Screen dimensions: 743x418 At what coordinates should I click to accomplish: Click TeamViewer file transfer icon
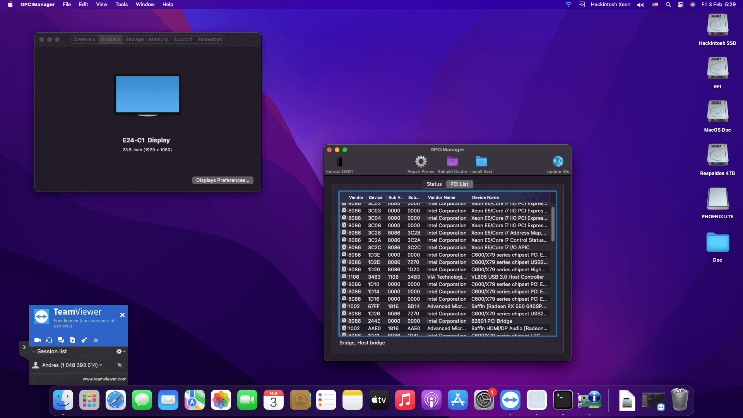click(x=72, y=340)
